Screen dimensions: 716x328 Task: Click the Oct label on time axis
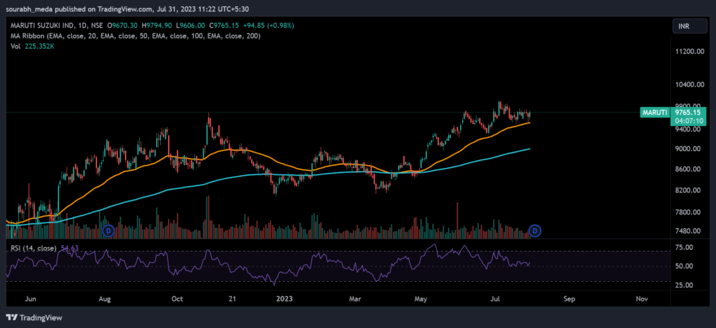177,299
